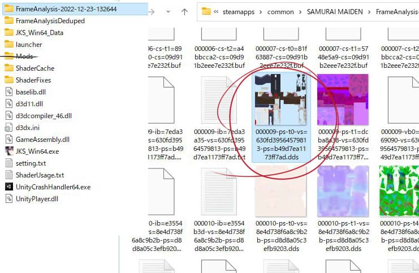Click the ShaderUsage.txt file icon

point(9,175)
